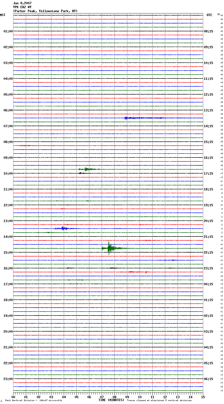224x404 pixels.
Task: Click minute tick label 09 on bottom axis
Action: tap(127, 397)
